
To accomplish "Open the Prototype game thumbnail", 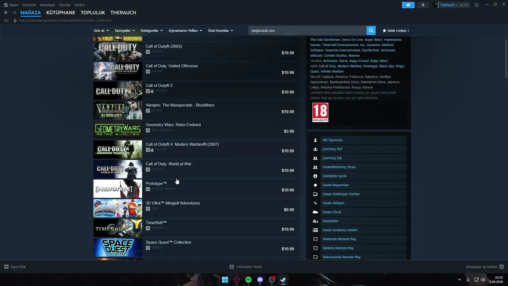I will (117, 188).
